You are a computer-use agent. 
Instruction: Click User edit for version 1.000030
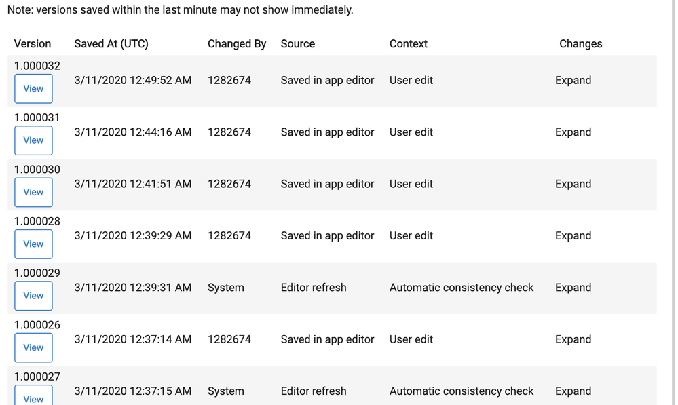411,184
